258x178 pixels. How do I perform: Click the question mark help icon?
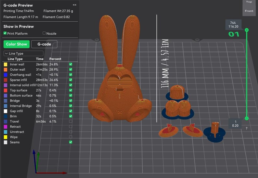[247, 128]
